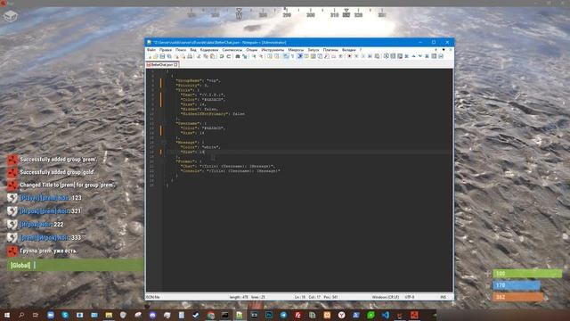Viewport: 570px width, 321px height.
Task: Zoom in using the toolbar icon
Action: pyautogui.click(x=254, y=56)
